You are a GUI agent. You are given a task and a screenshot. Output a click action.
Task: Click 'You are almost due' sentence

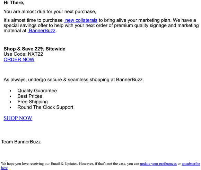50,12
